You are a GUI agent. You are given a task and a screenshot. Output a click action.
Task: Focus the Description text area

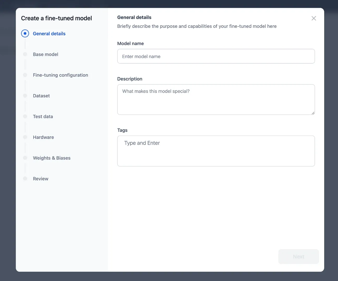click(x=216, y=100)
